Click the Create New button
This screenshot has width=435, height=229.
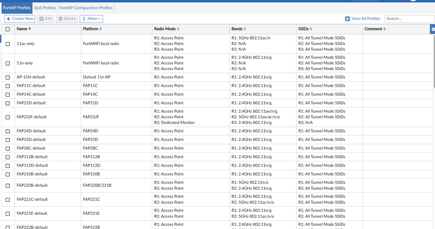click(x=19, y=18)
